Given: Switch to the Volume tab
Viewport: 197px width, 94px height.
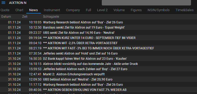Looking at the screenshot, I should point(119,10).
